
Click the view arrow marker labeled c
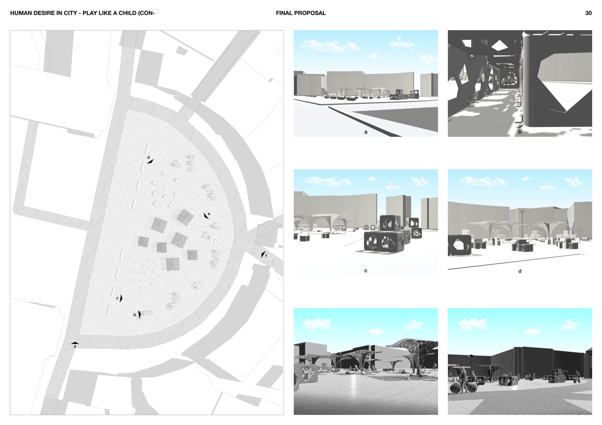(121, 298)
